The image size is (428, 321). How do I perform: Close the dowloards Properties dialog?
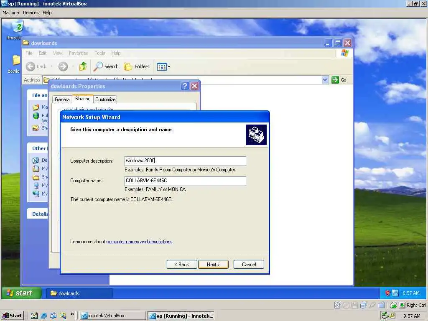tap(194, 86)
